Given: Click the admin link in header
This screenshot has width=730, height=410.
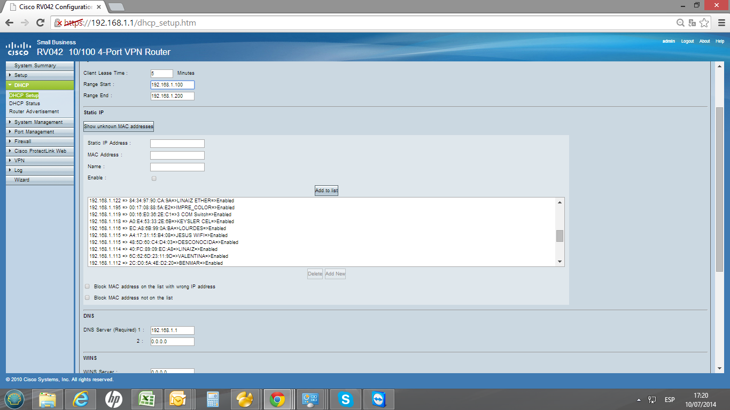Looking at the screenshot, I should [669, 41].
